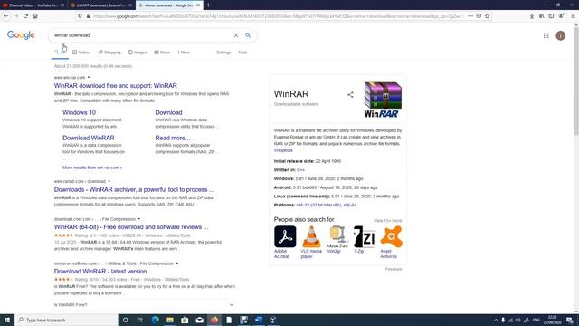Click the share icon in the WinRAR panel
This screenshot has width=579, height=326.
(x=350, y=95)
